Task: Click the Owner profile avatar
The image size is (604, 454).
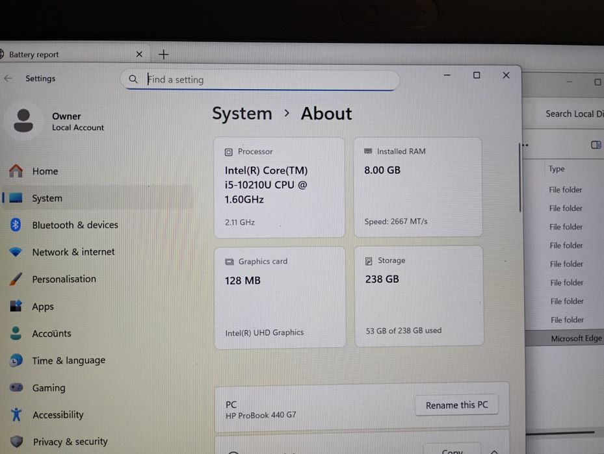Action: point(23,120)
